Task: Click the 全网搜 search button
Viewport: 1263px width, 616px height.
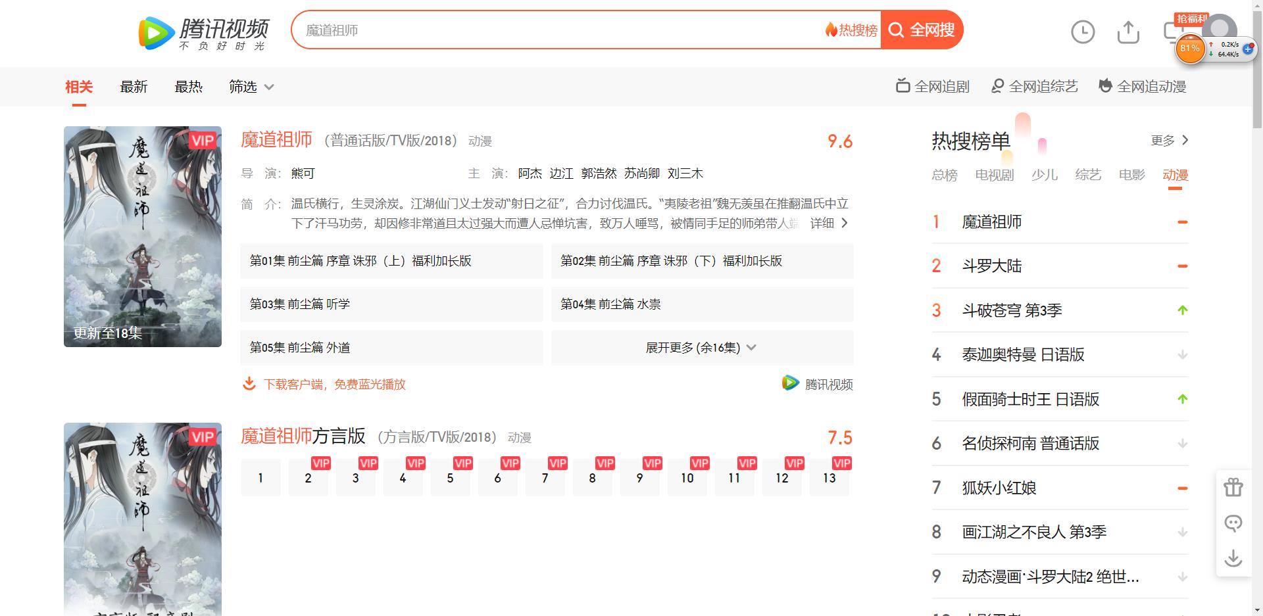Action: (922, 30)
